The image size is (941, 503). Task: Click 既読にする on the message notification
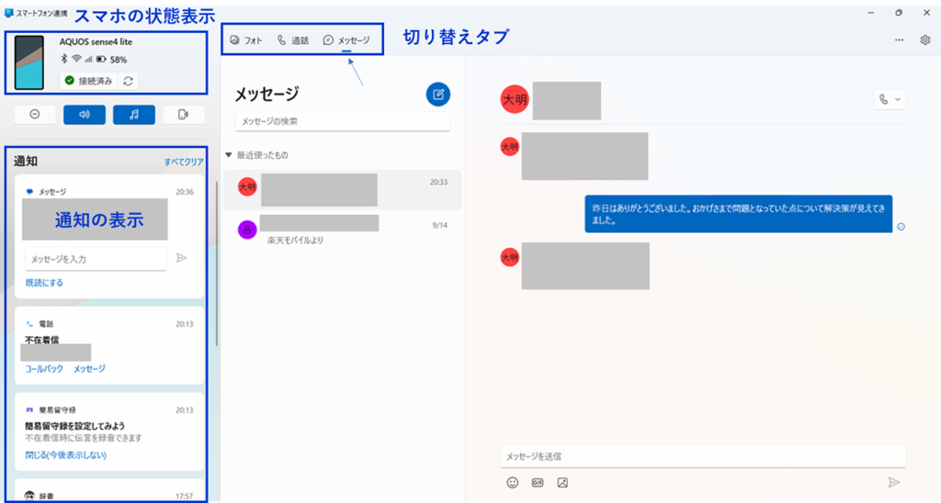click(x=44, y=283)
